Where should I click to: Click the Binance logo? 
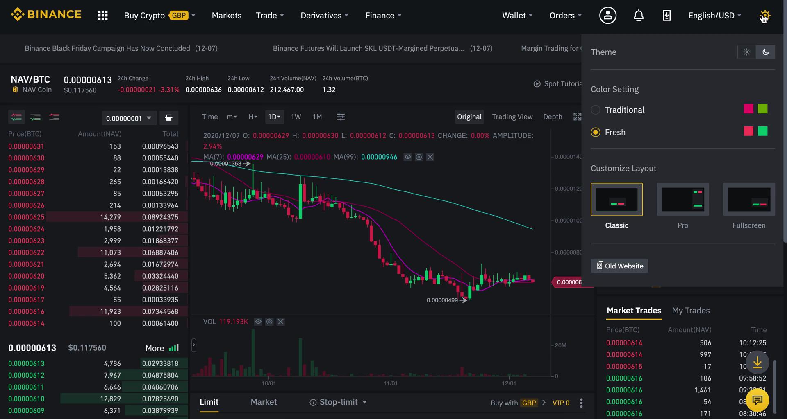pos(46,15)
